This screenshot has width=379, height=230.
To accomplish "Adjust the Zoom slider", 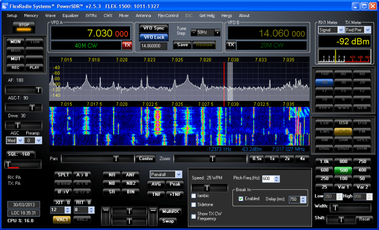I will pyautogui.click(x=210, y=159).
